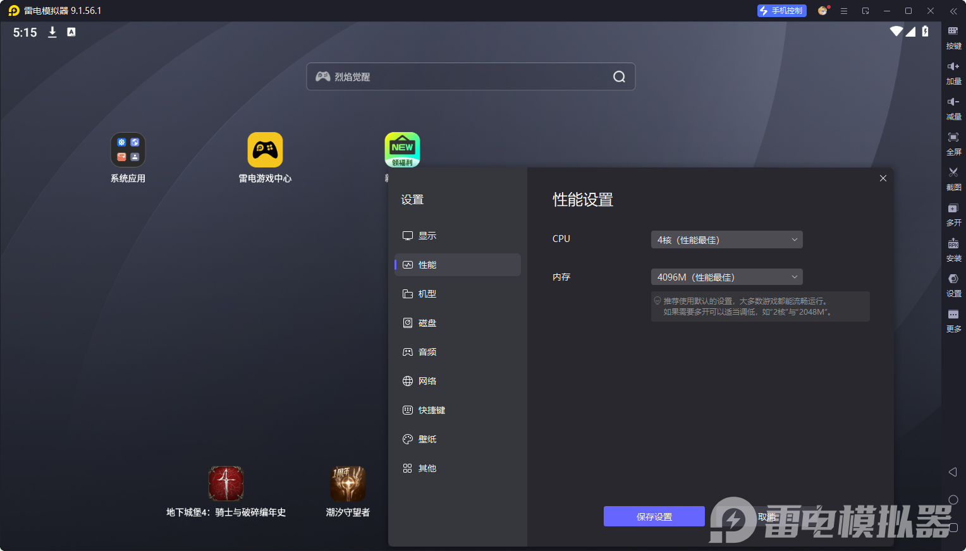This screenshot has width=966, height=551.
Task: Open the 快捷键 settings section
Action: point(458,410)
